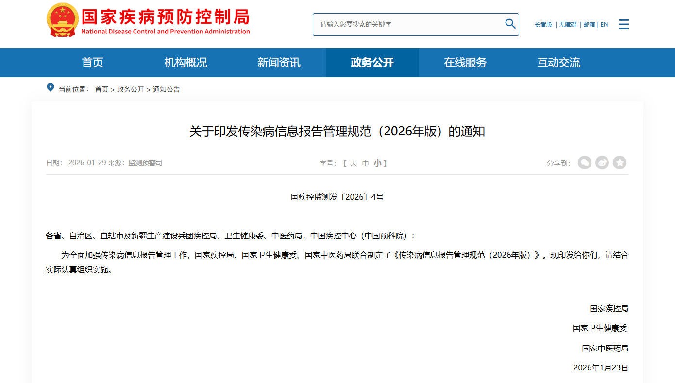
Task: Share article via the Weibo icon
Action: pyautogui.click(x=602, y=163)
